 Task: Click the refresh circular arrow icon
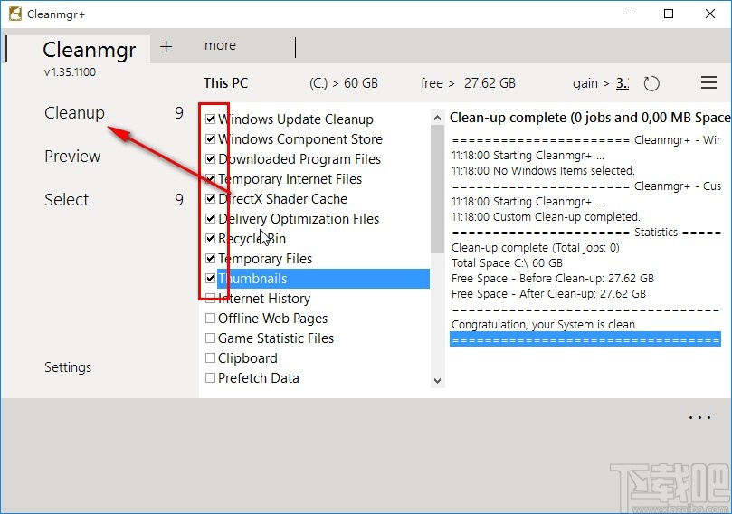click(651, 83)
